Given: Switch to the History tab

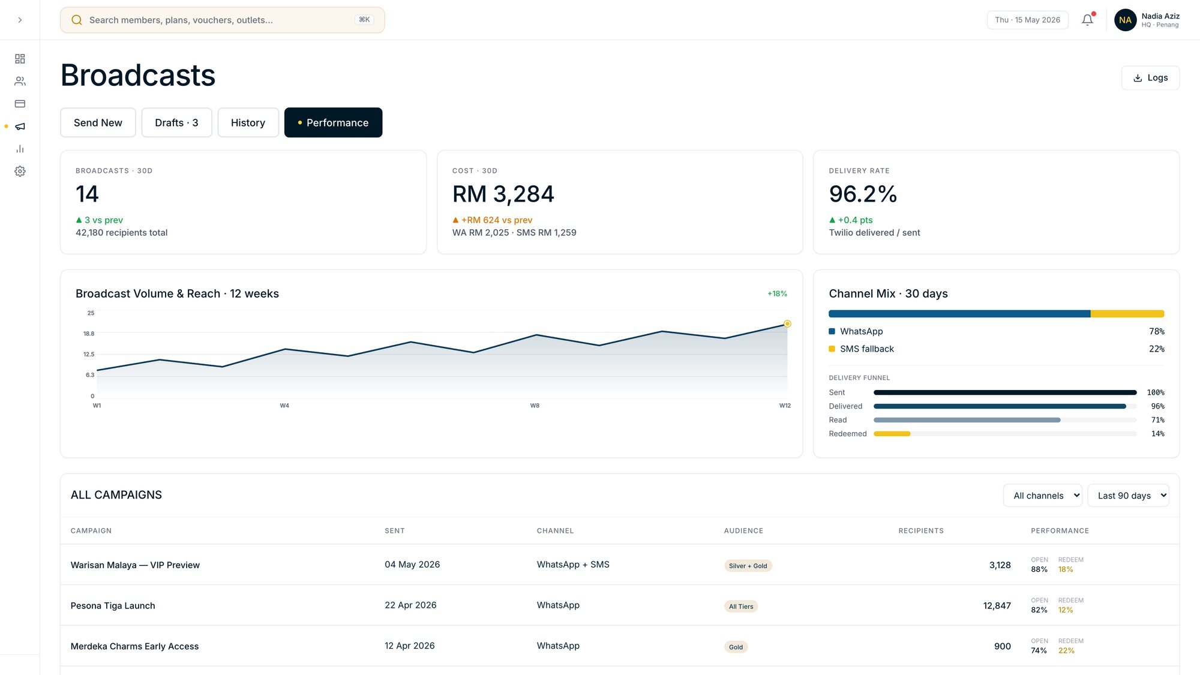Looking at the screenshot, I should (248, 122).
